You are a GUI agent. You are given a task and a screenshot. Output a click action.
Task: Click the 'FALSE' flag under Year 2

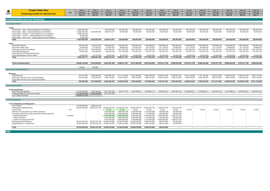(x=95, y=67)
